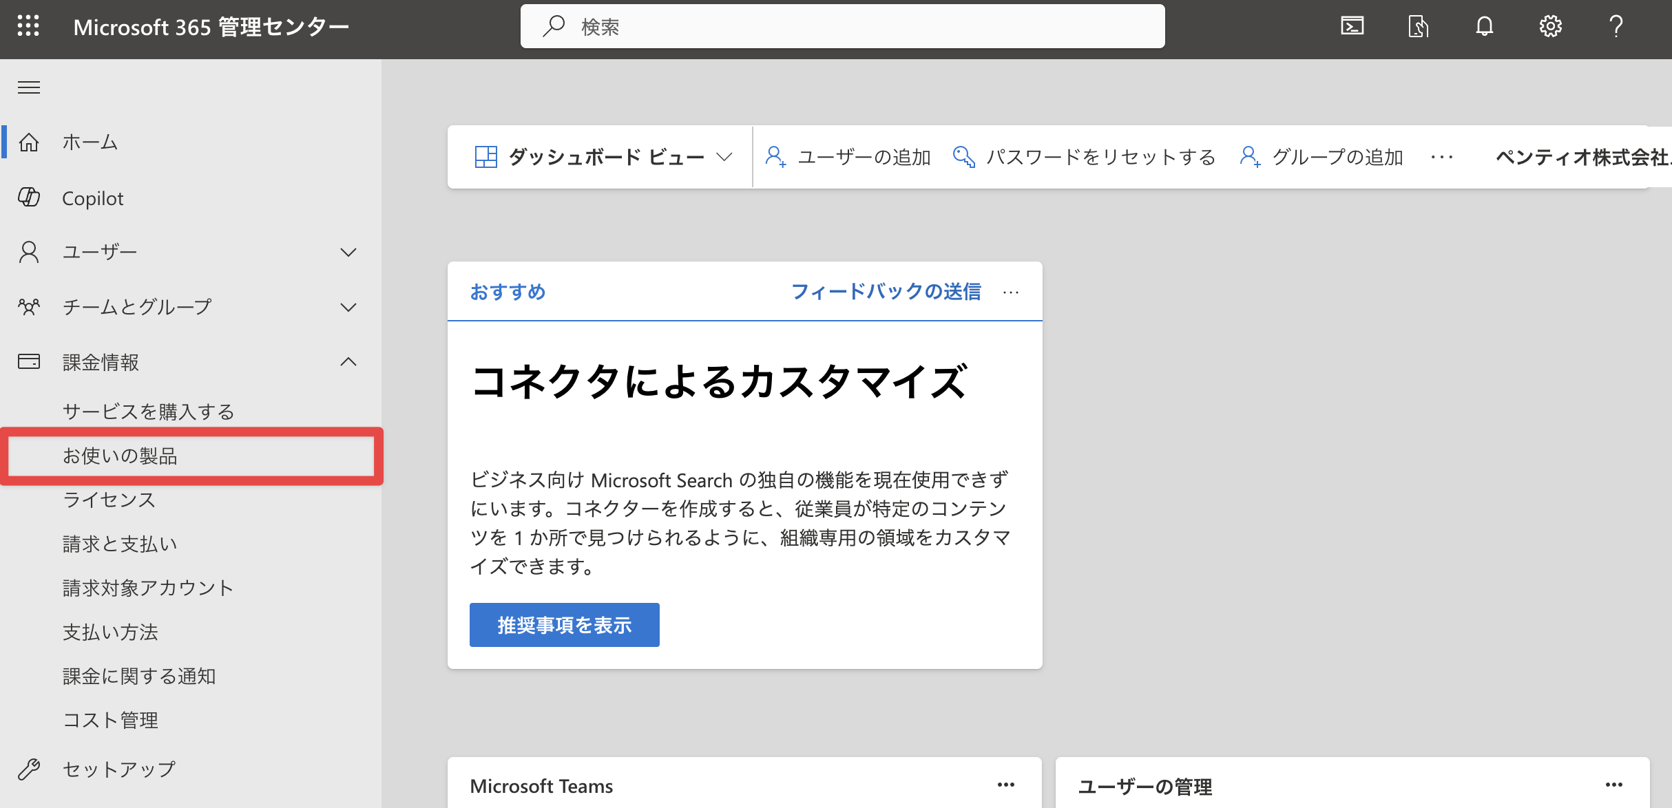Expand the チームとグループ section chevron
Screen dimensions: 1672x808
tap(348, 307)
